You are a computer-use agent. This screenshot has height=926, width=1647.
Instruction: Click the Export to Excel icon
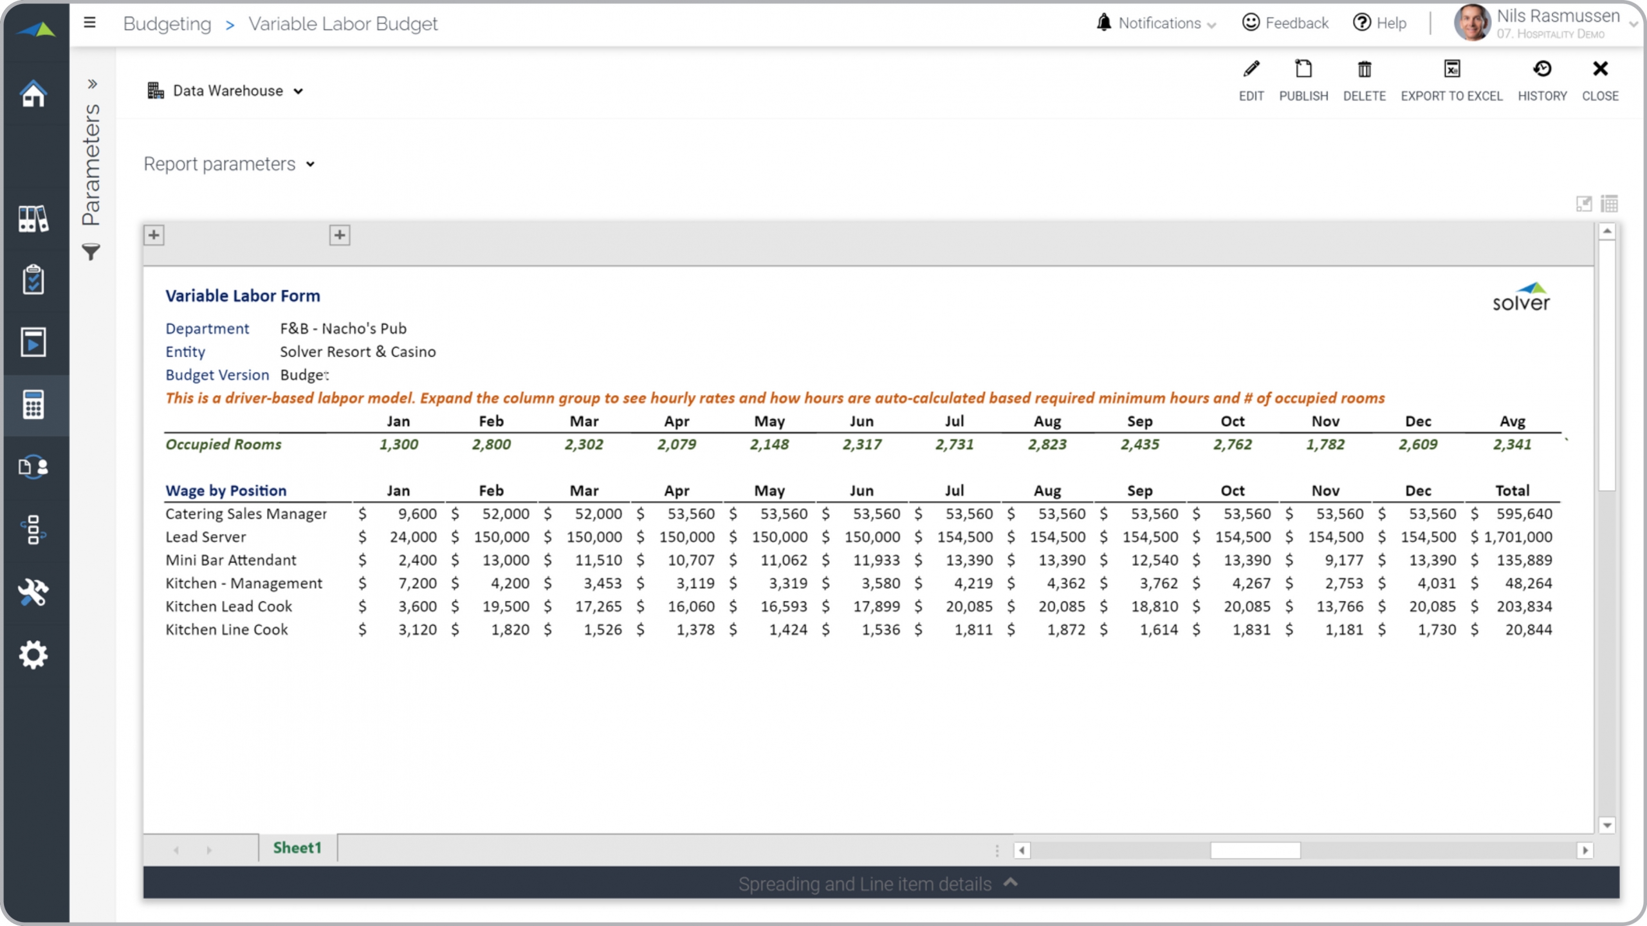coord(1451,69)
